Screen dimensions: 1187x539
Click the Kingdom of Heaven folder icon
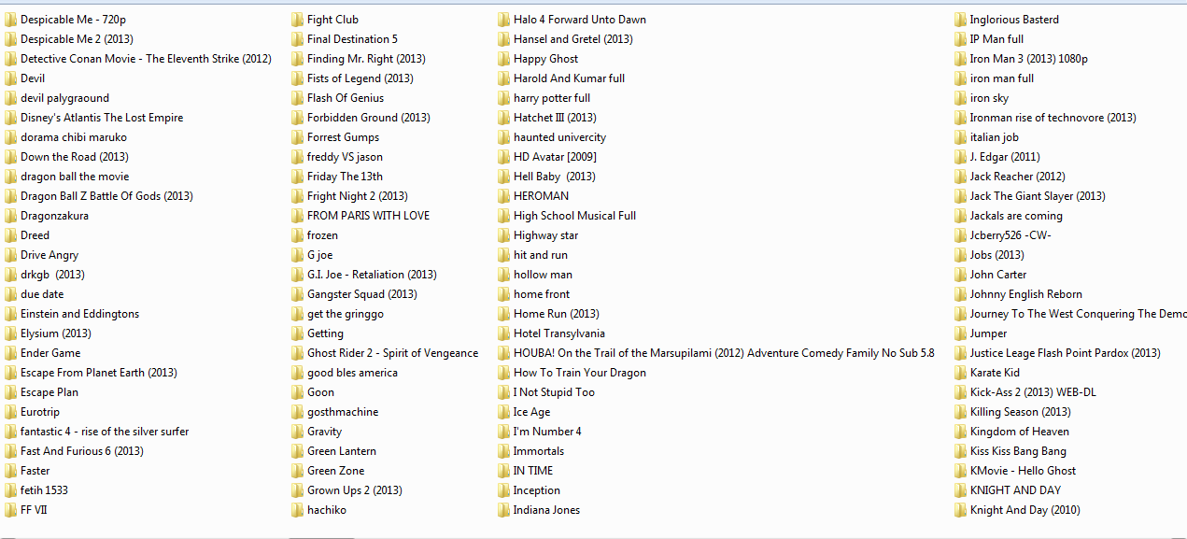pyautogui.click(x=960, y=432)
